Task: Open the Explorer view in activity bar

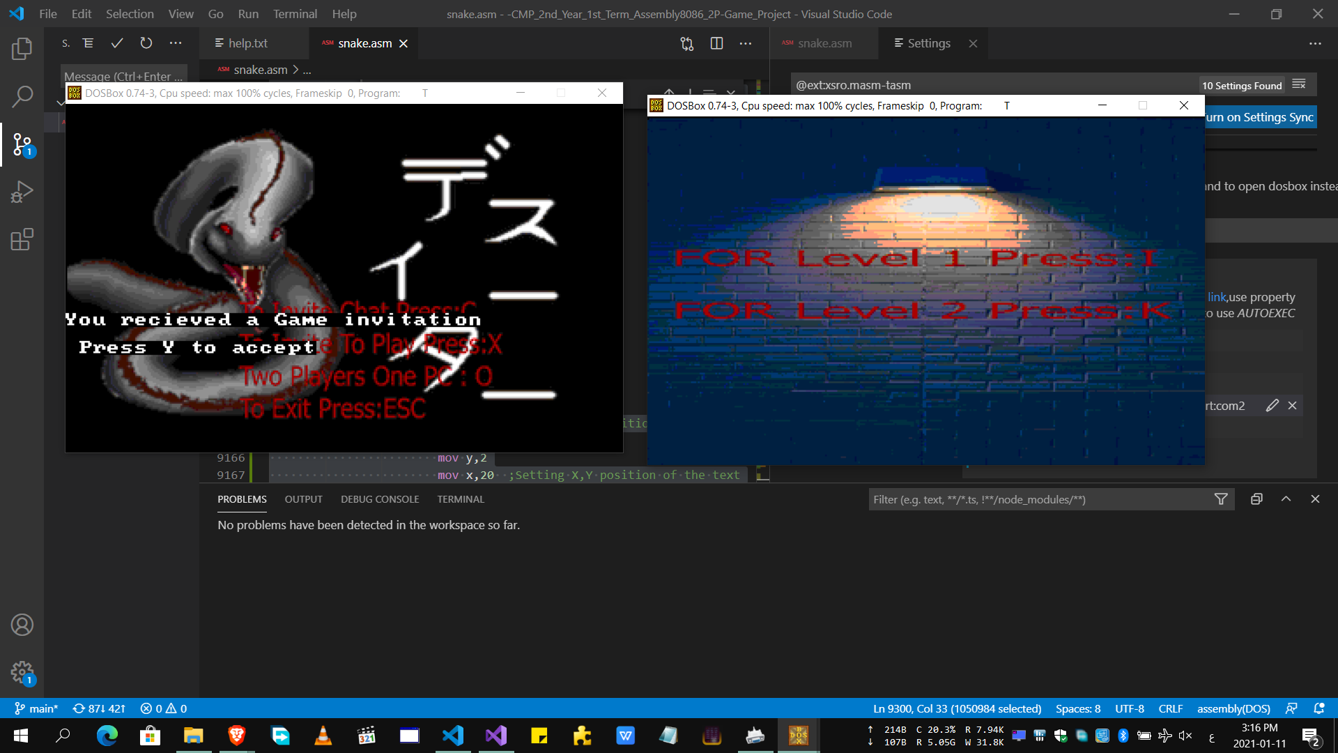Action: pyautogui.click(x=22, y=49)
